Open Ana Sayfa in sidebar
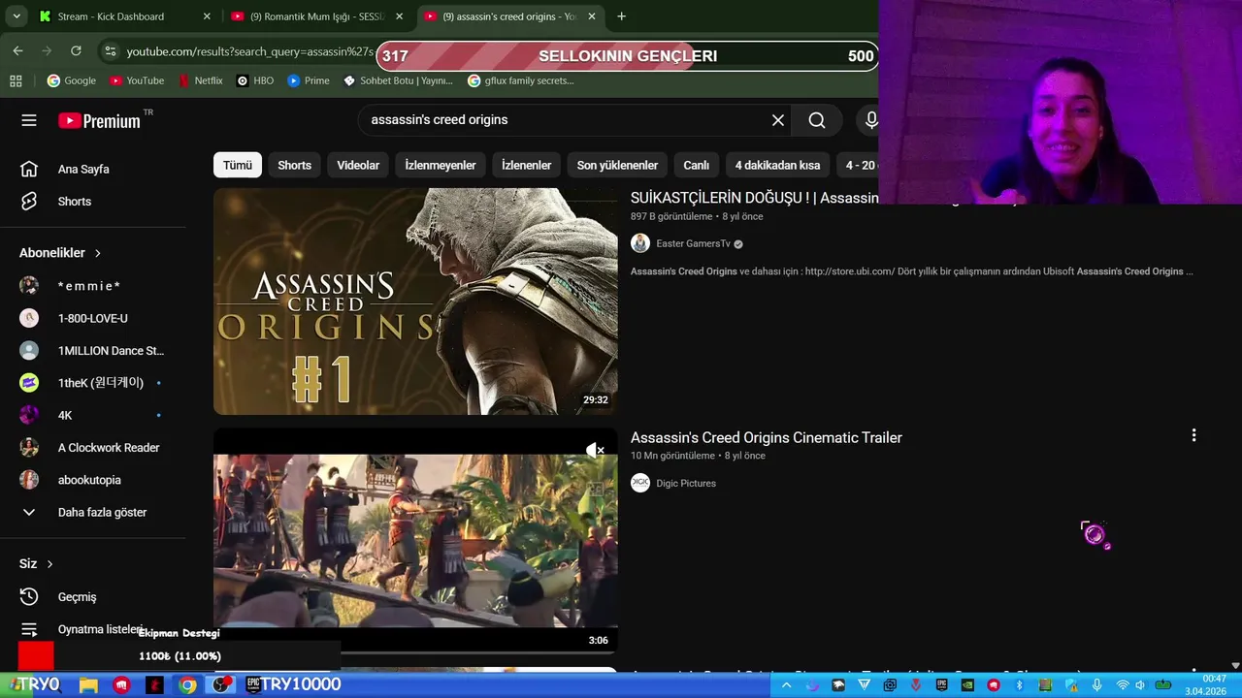This screenshot has height=698, width=1242. tap(93, 169)
